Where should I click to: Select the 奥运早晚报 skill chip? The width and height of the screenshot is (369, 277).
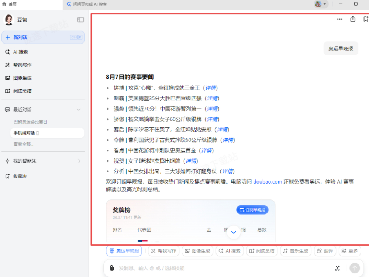pos(124,251)
